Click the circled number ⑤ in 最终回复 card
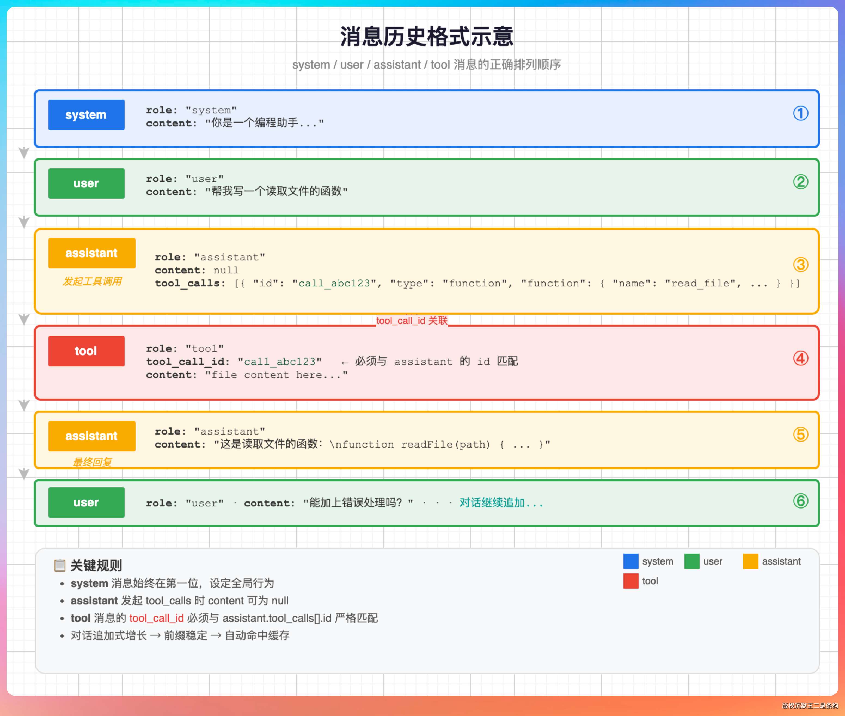This screenshot has width=845, height=716. (800, 435)
